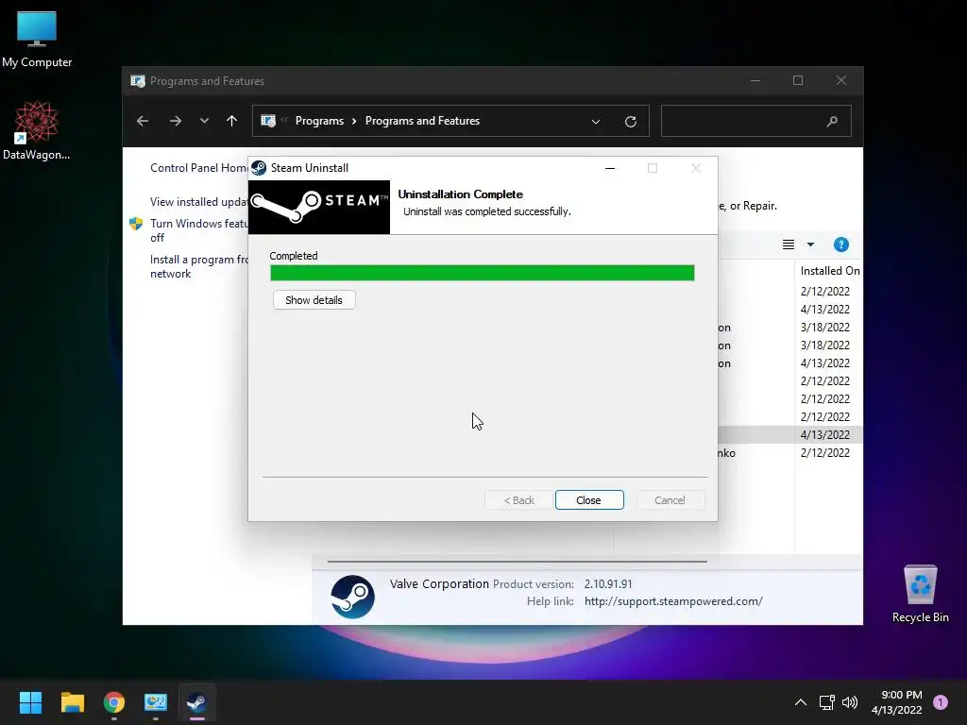
Task: Open recent locations chevron next to Forward arrow
Action: [204, 121]
